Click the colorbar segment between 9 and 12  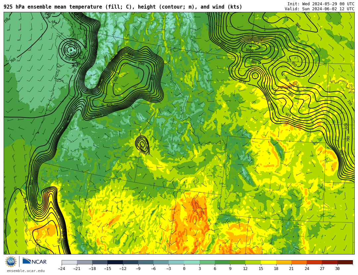coord(238,262)
